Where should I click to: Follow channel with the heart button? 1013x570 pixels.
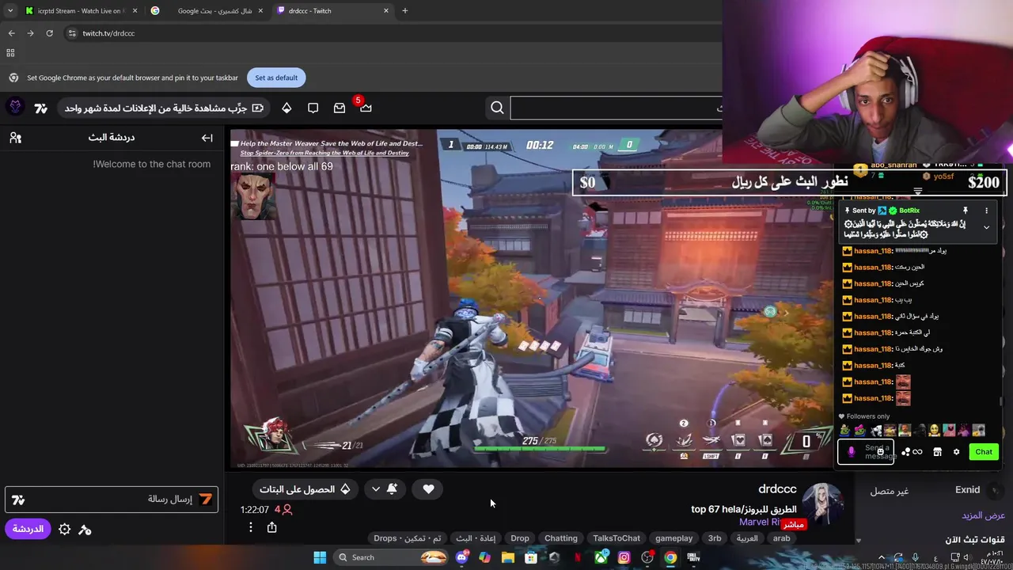click(428, 489)
